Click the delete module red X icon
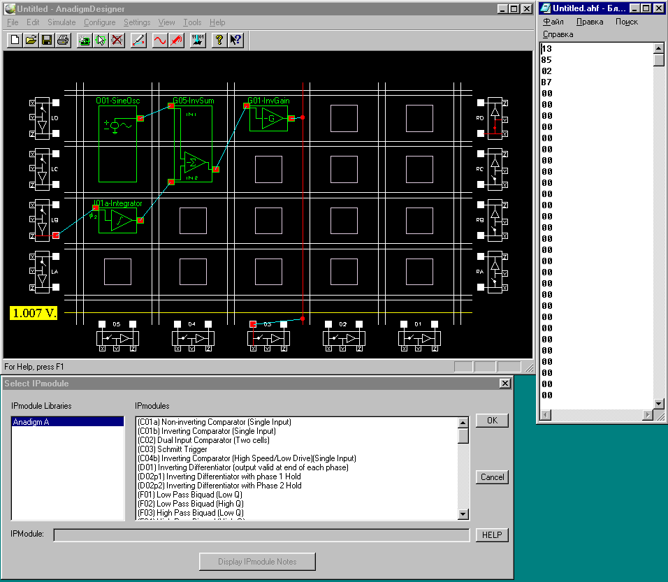668x582 pixels. 117,40
